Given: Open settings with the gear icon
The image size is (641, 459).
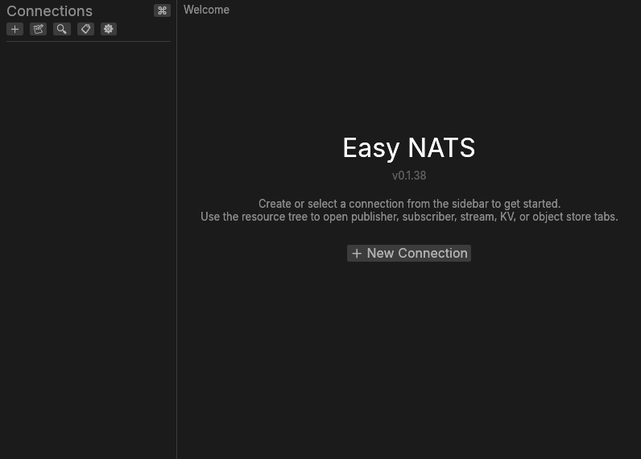Looking at the screenshot, I should tap(109, 29).
